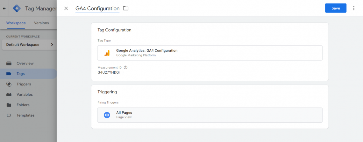Image resolution: width=363 pixels, height=142 pixels.
Task: Switch to the Versions tab
Action: 41,23
